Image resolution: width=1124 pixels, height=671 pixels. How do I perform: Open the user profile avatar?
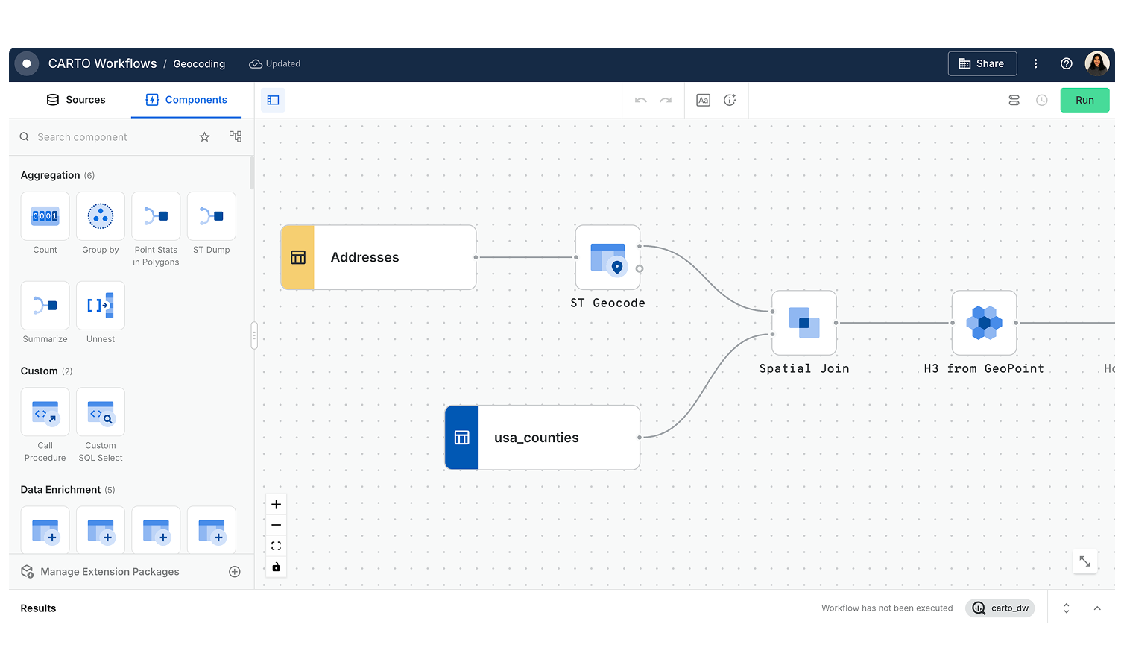[x=1097, y=63]
